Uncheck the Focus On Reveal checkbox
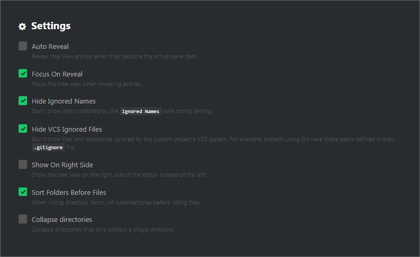This screenshot has height=257, width=420. (x=23, y=74)
